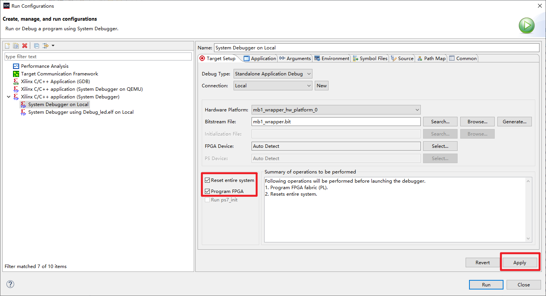The image size is (546, 296).
Task: Click the Filter launch configurations icon
Action: (x=46, y=46)
